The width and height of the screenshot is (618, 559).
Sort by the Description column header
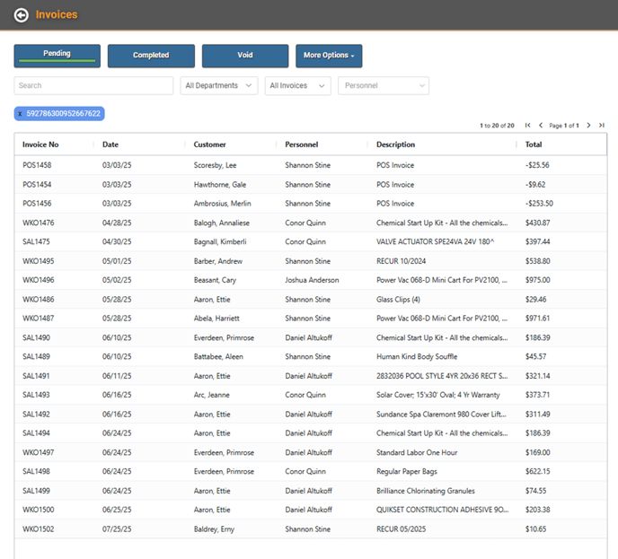[396, 144]
